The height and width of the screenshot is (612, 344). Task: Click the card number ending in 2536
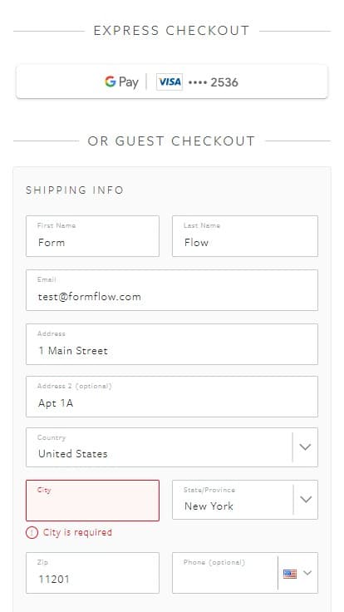tap(214, 82)
